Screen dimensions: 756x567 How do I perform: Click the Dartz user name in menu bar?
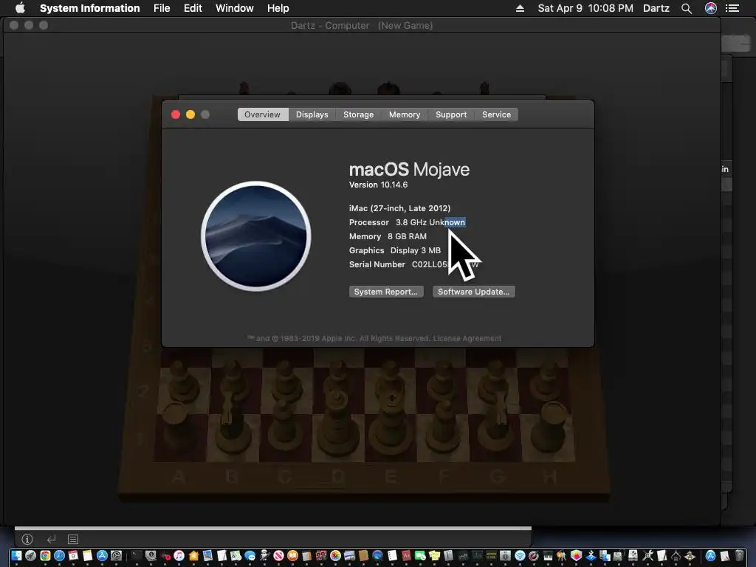pos(656,8)
